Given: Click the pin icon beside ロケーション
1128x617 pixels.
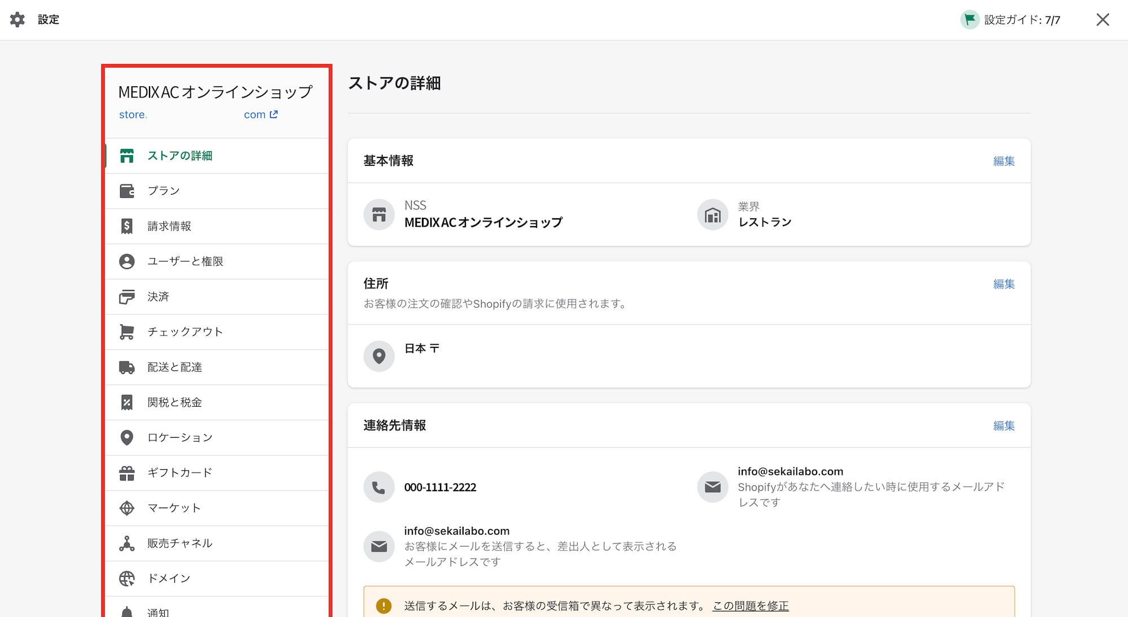Looking at the screenshot, I should (127, 438).
